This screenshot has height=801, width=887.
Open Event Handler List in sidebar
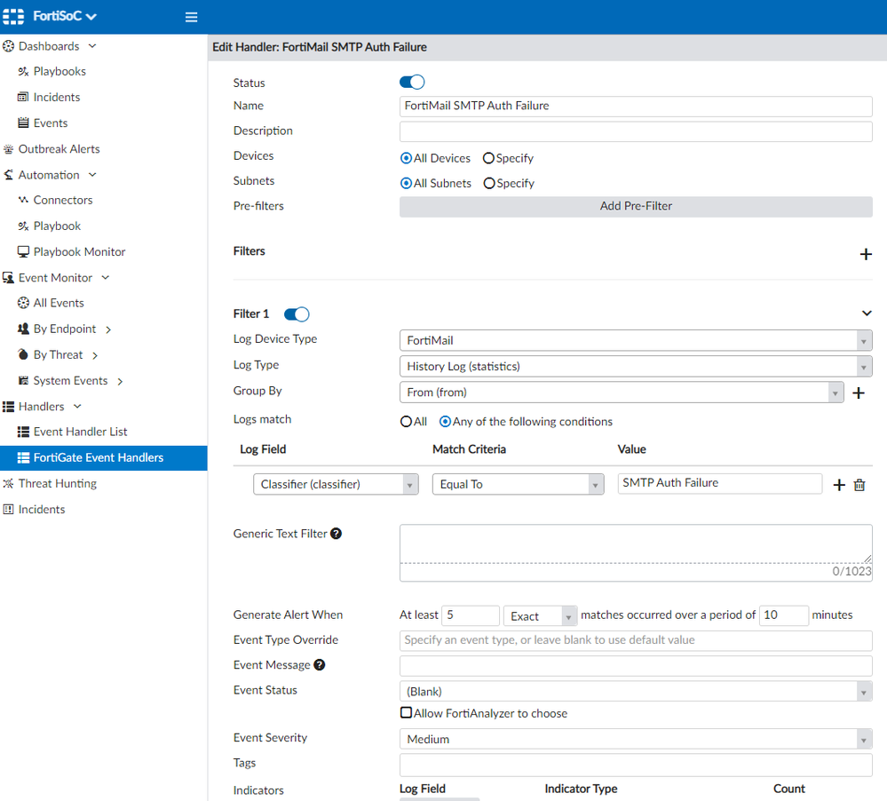pos(80,432)
